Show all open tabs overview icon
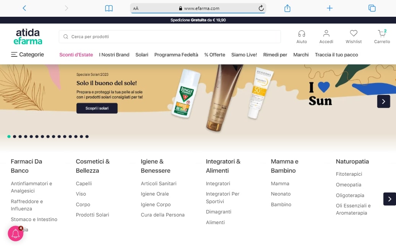This screenshot has width=396, height=247. pos(372,8)
